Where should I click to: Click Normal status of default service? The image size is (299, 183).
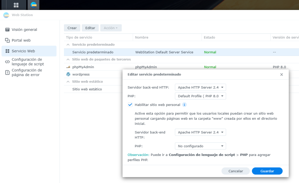coord(210,52)
